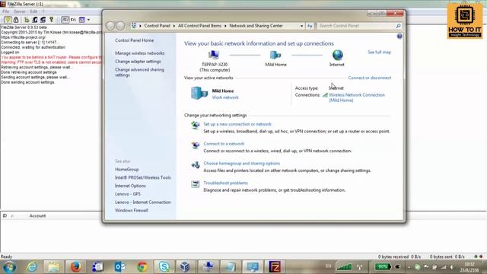Click All Control Panel Items breadcrumb
Image resolution: width=487 pixels, height=274 pixels.
[199, 26]
